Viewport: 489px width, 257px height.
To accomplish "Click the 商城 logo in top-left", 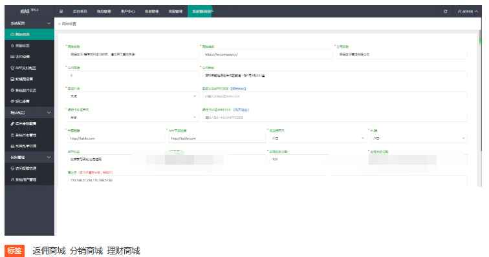I will (29, 11).
